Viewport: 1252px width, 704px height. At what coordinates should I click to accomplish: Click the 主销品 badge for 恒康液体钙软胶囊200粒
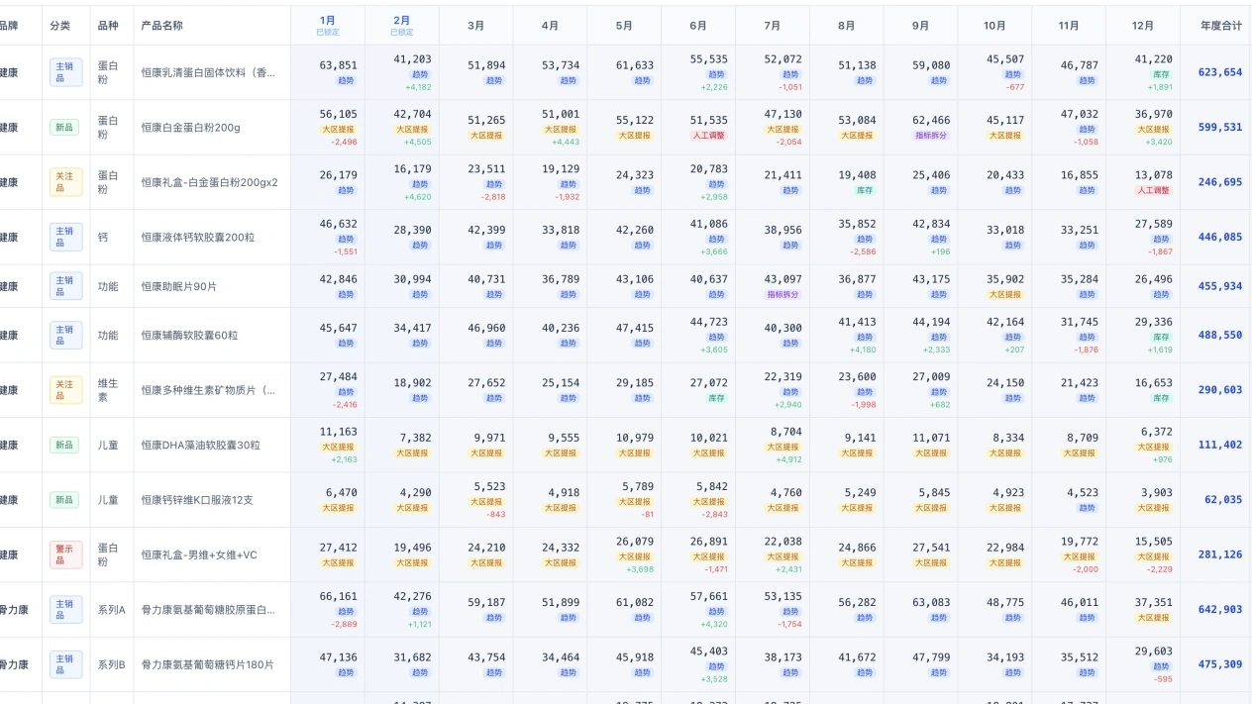(65, 237)
